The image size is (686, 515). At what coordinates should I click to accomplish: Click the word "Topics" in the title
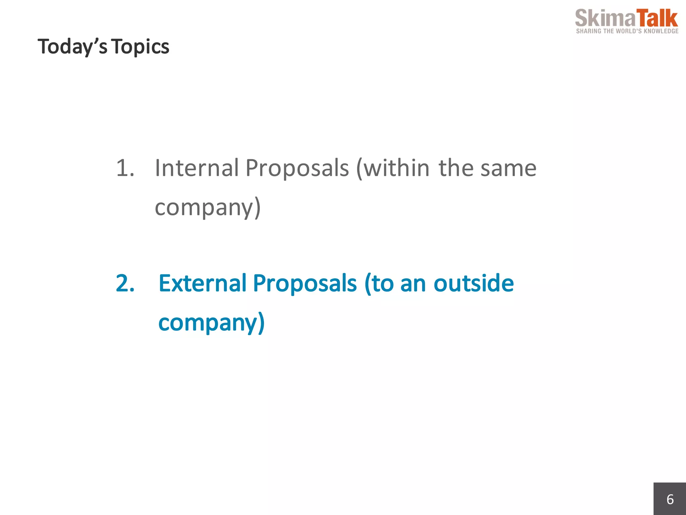click(140, 47)
